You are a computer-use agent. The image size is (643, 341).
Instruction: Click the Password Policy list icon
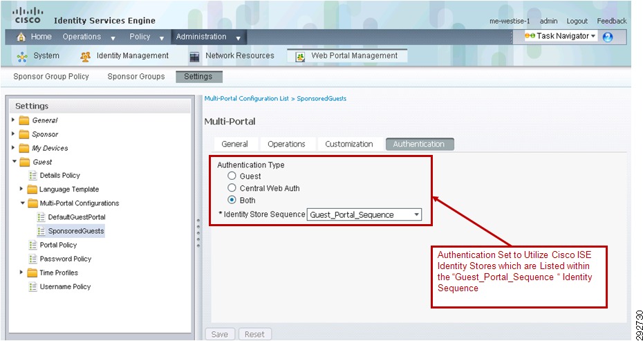click(32, 259)
